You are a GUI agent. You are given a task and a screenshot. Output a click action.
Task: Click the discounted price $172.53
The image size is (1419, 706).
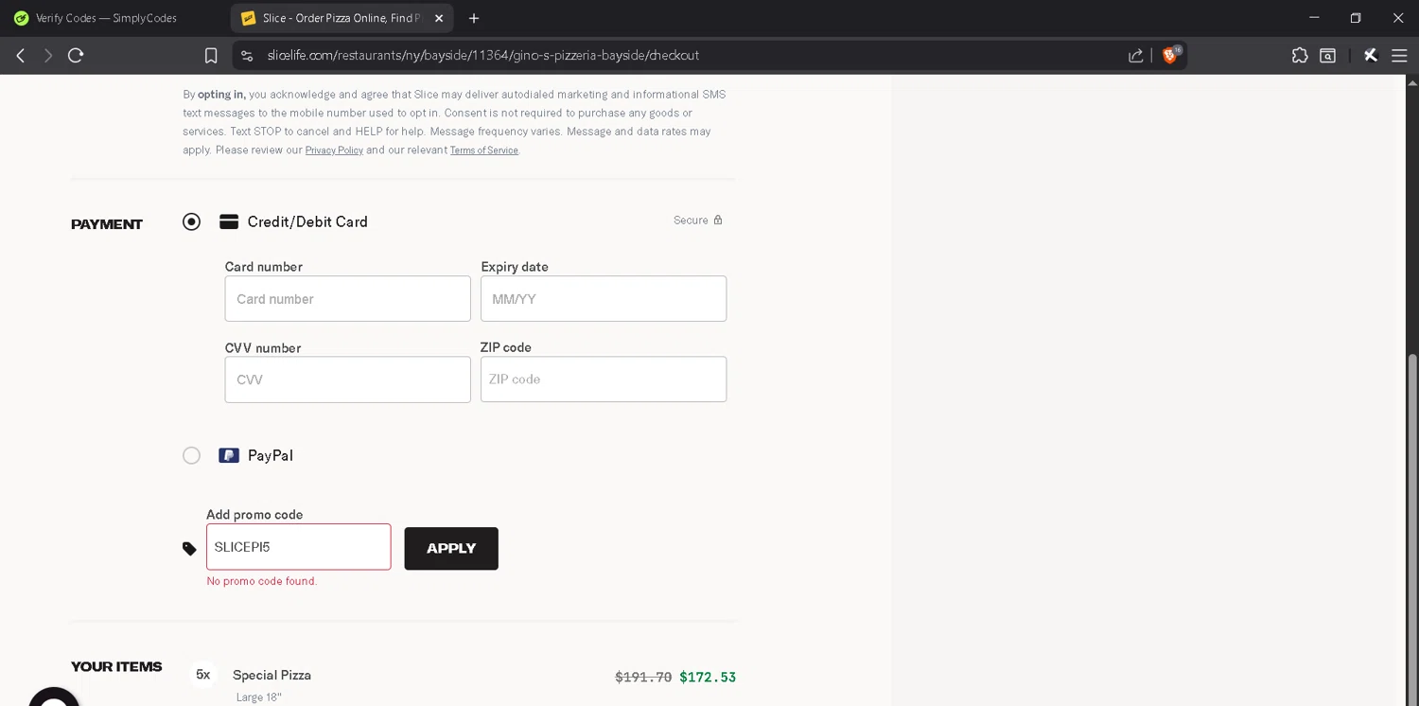[x=708, y=678]
